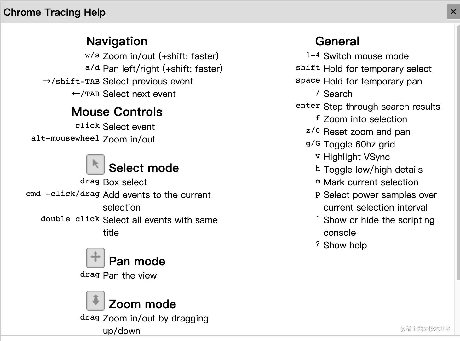
Task: Click the Pan mode four-arrow icon
Action: (95, 257)
